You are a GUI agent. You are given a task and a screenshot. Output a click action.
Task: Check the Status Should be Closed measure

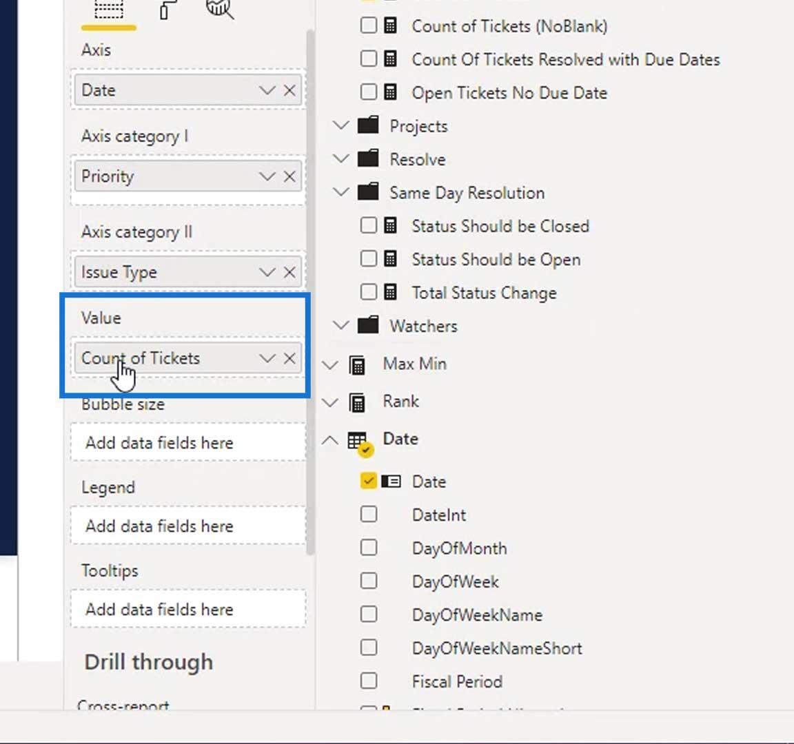369,225
